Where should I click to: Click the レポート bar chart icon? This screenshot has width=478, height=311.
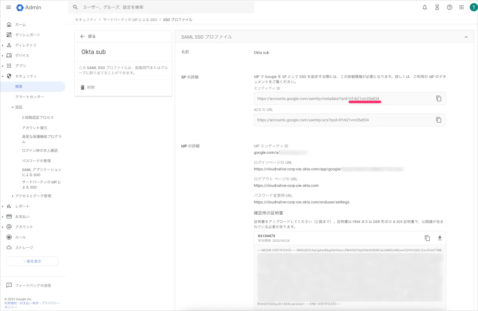(x=9, y=206)
